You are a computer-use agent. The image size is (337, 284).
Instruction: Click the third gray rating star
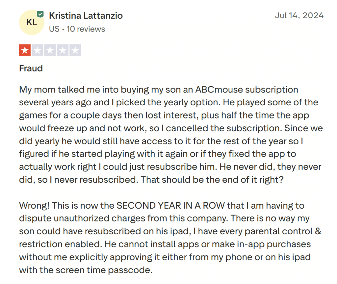coord(50,50)
